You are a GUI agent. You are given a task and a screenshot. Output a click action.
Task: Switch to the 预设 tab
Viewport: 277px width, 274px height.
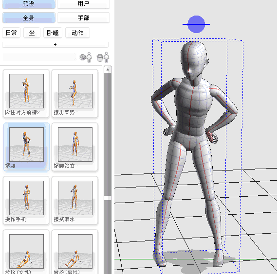(x=29, y=4)
